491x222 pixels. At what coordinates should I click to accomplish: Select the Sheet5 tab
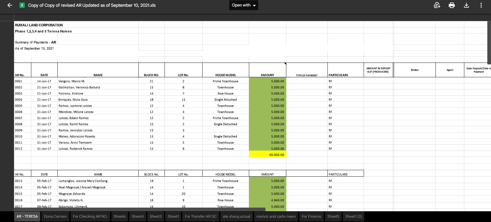tap(333, 216)
